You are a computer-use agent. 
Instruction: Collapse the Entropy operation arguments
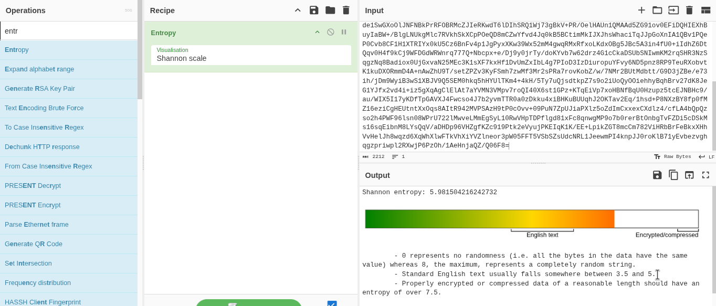[317, 32]
